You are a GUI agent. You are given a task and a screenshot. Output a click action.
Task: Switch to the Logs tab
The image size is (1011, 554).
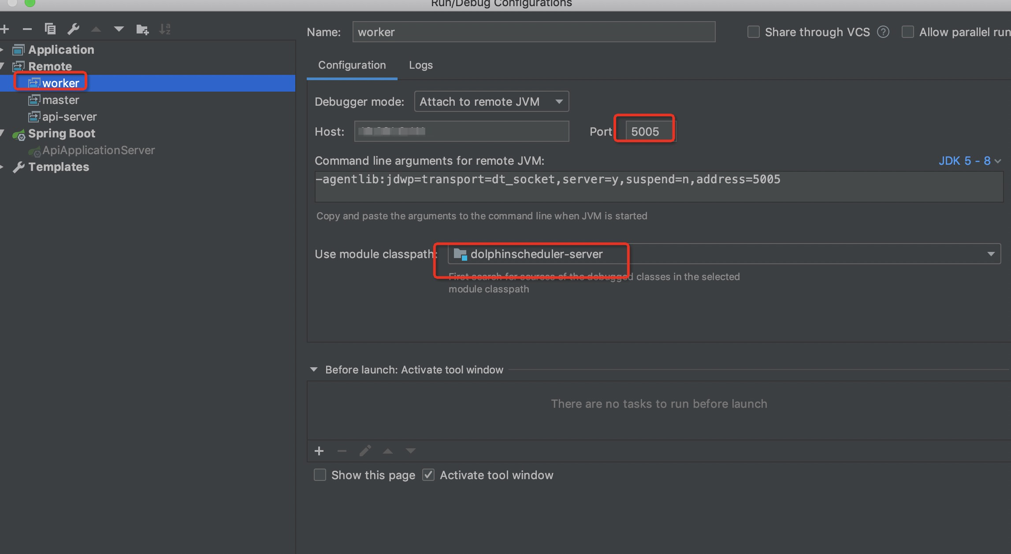point(420,65)
